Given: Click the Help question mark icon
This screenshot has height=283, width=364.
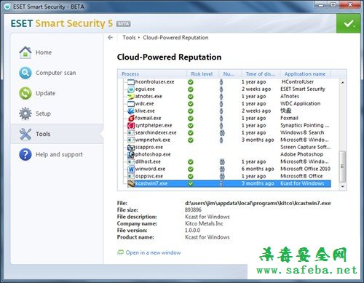Looking at the screenshot, I should click(25, 154).
